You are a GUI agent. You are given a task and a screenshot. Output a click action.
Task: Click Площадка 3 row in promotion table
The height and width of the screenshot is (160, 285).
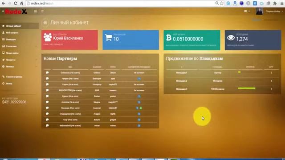click(x=222, y=89)
